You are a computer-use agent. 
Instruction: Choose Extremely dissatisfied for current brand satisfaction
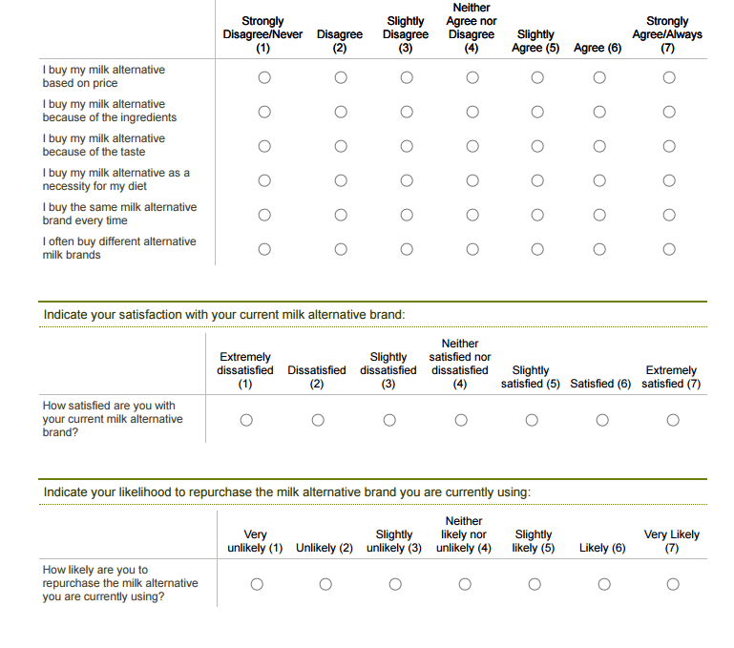[246, 420]
